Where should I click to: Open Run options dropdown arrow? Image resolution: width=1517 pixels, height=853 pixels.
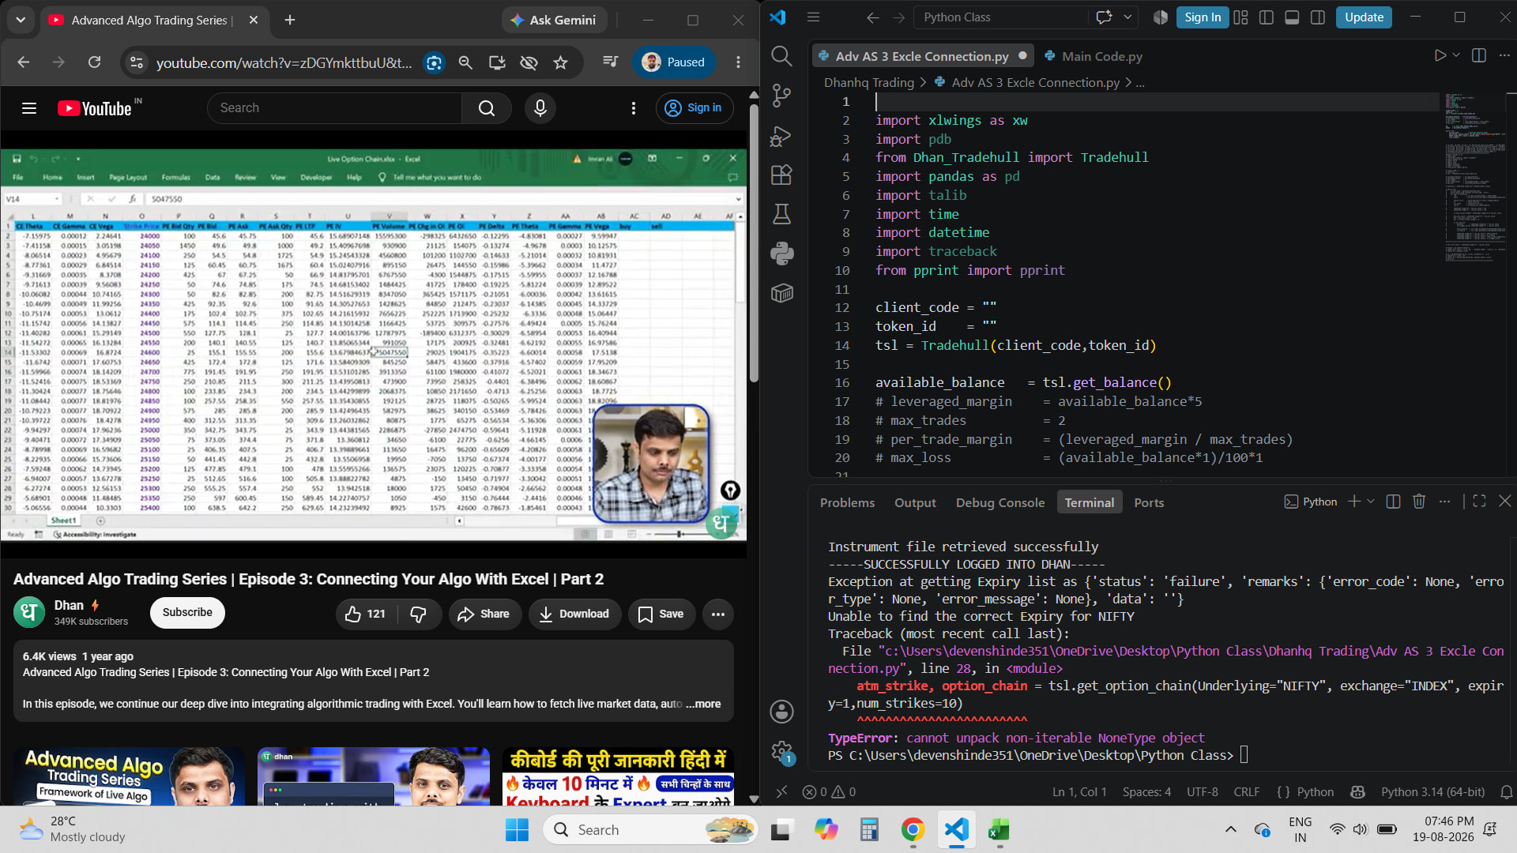(x=1456, y=55)
